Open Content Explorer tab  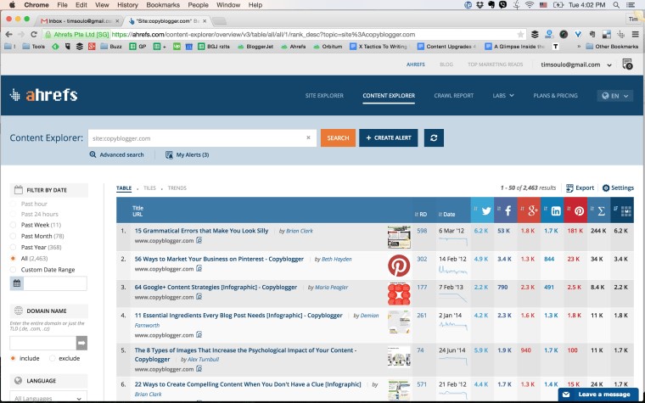click(389, 95)
